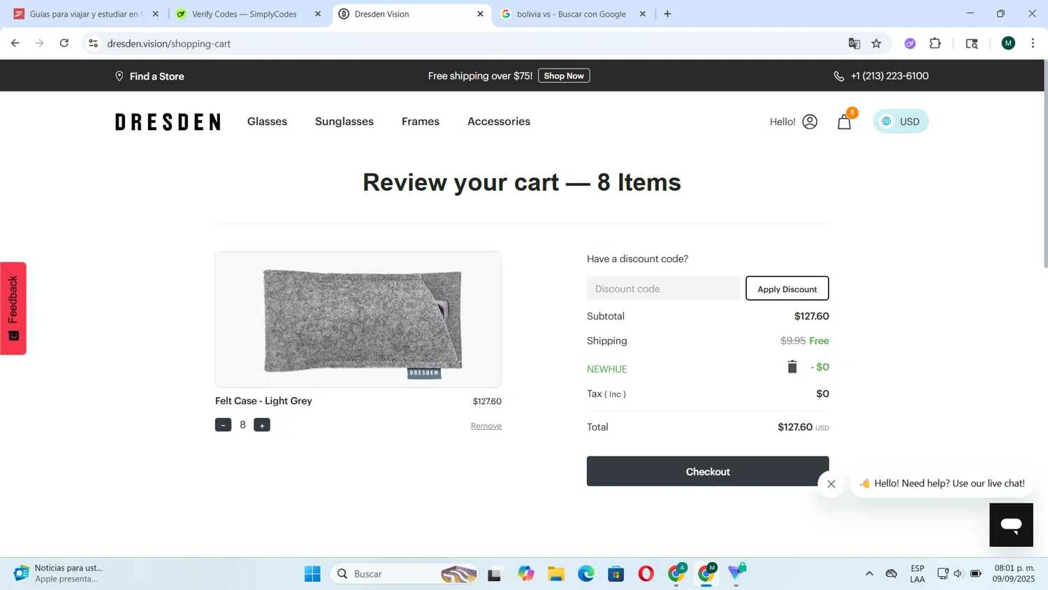Reload the page
The image size is (1048, 590).
pos(64,43)
